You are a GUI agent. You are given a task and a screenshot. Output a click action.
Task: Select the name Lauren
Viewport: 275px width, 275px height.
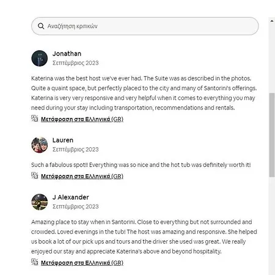[x=63, y=140]
